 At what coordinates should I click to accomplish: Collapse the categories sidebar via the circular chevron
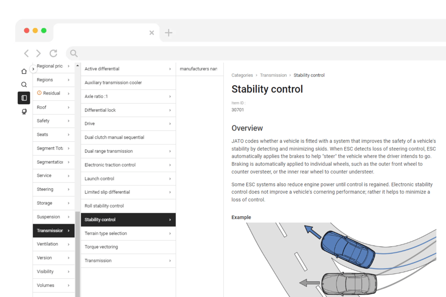click(x=33, y=69)
